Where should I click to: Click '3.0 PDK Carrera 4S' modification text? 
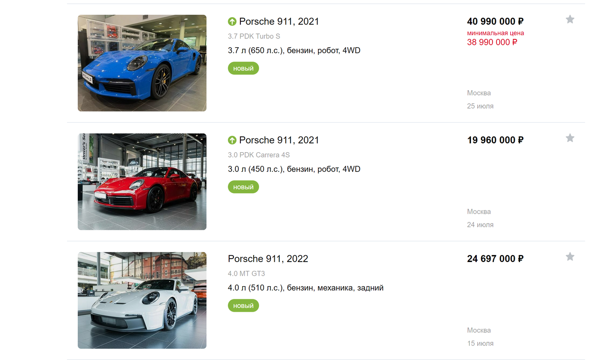259,155
